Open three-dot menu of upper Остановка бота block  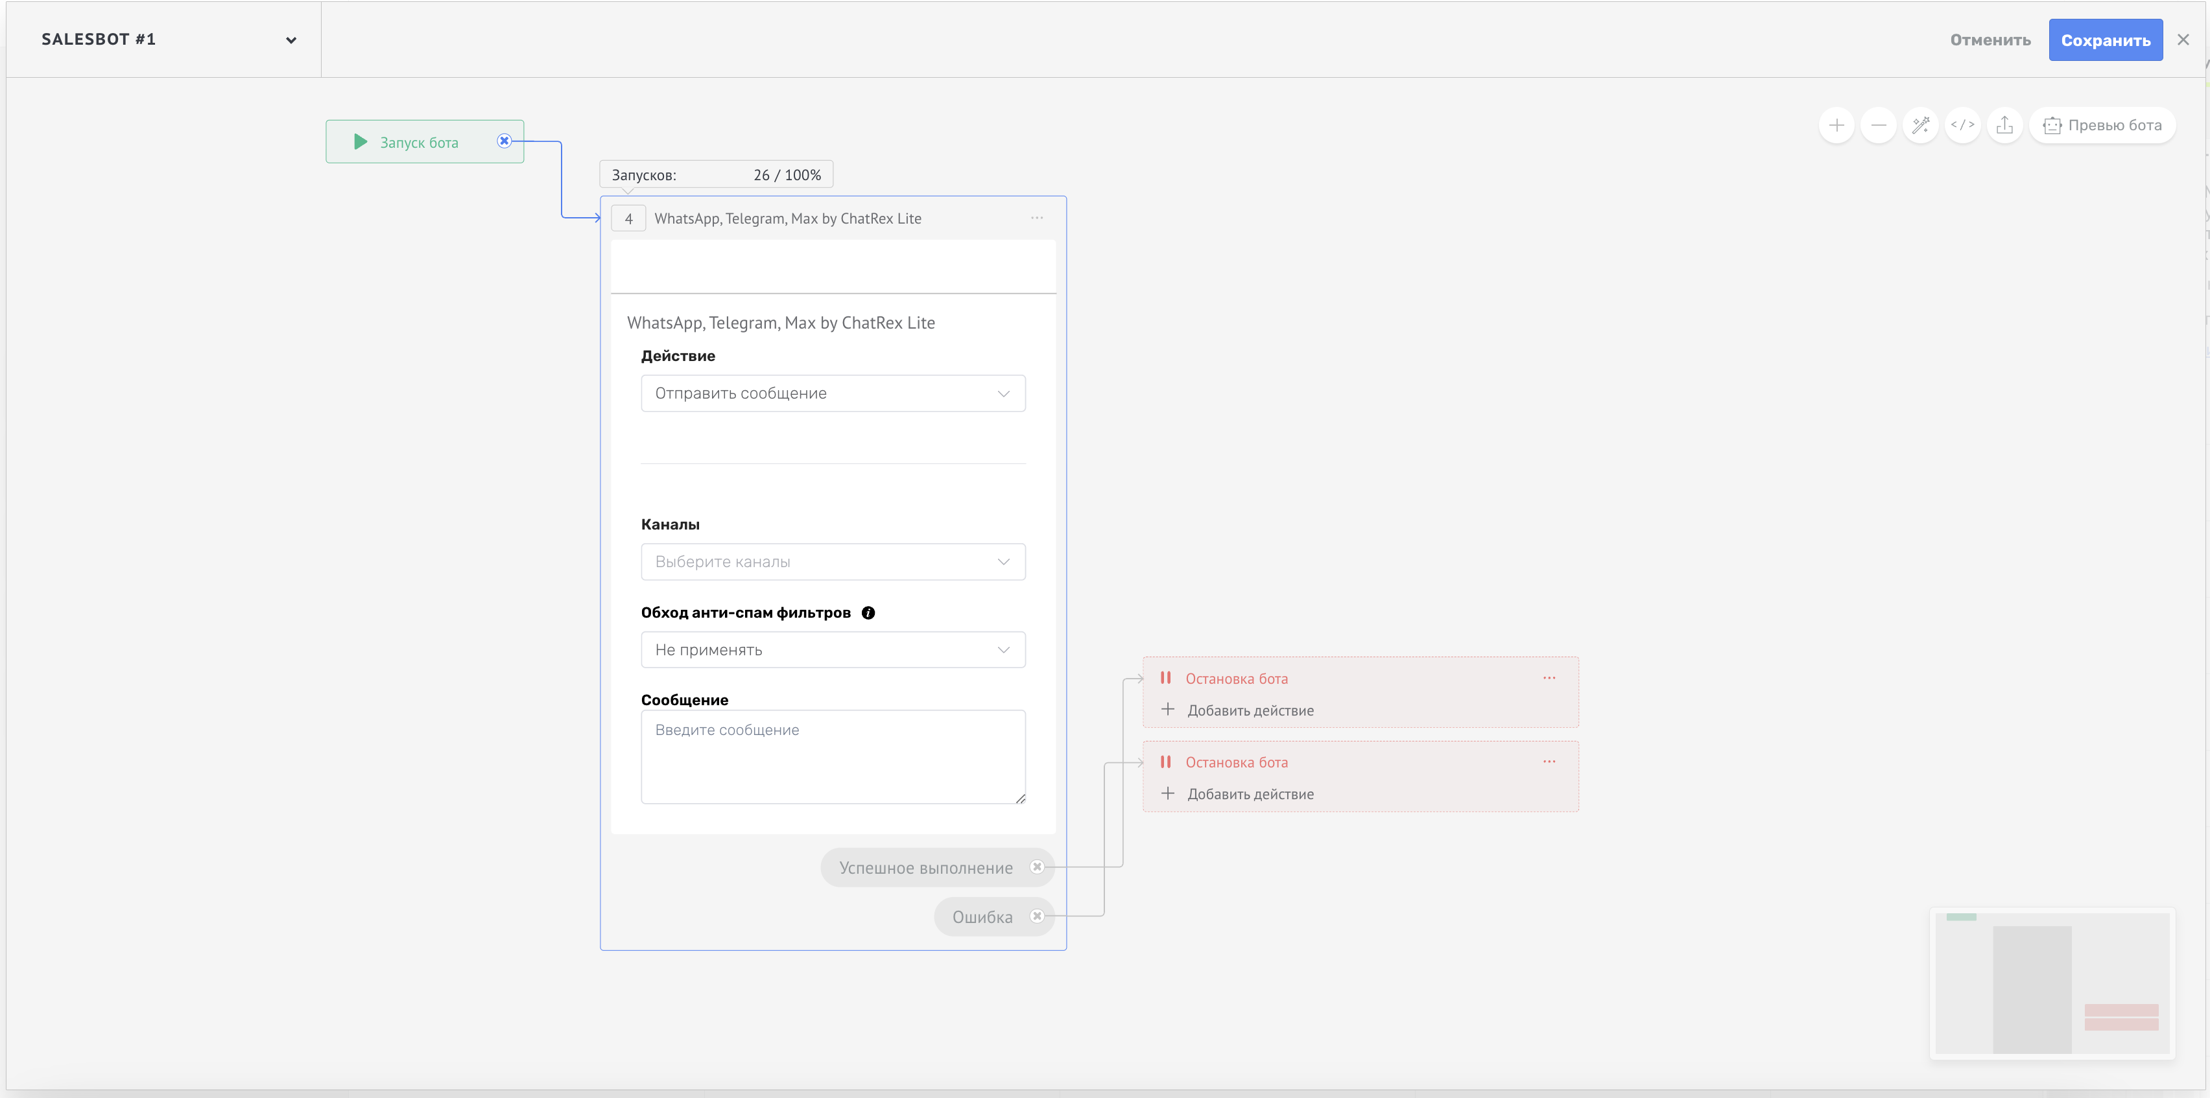pyautogui.click(x=1549, y=678)
